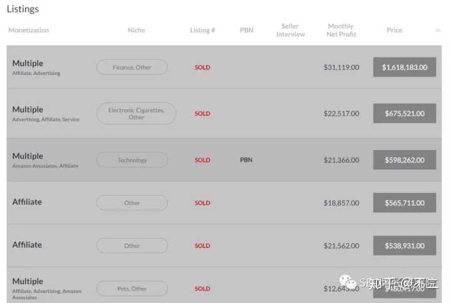Sort by Listing # column header
The width and height of the screenshot is (451, 303).
[x=202, y=30]
